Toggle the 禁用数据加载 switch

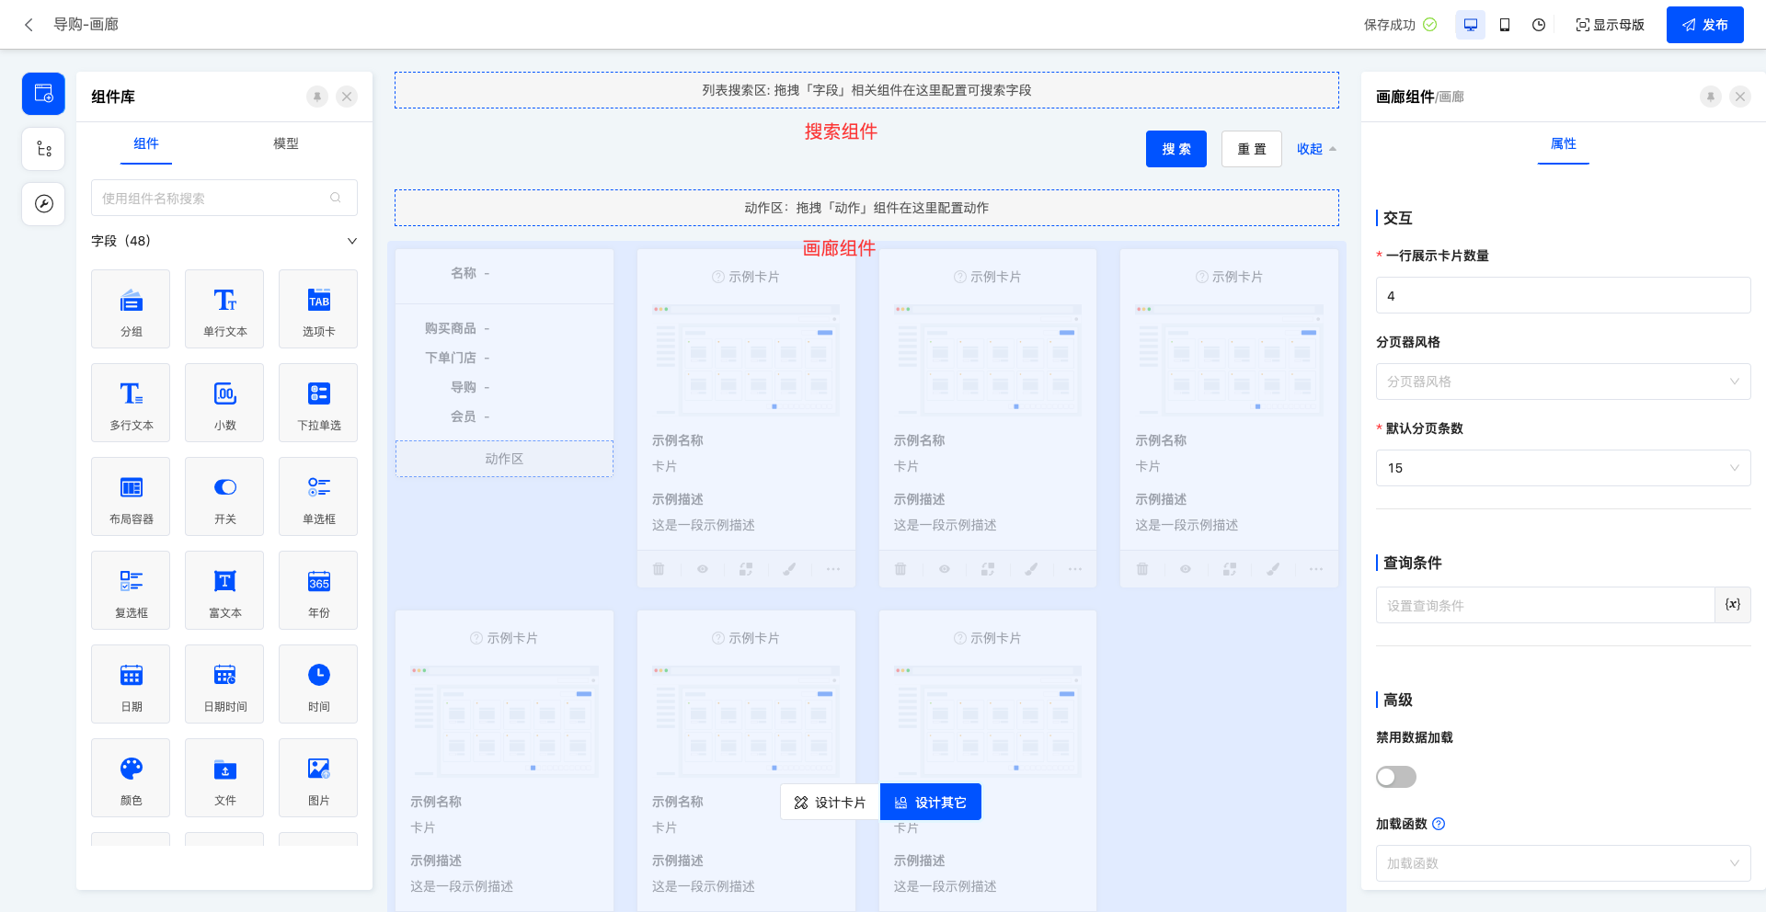[1395, 777]
